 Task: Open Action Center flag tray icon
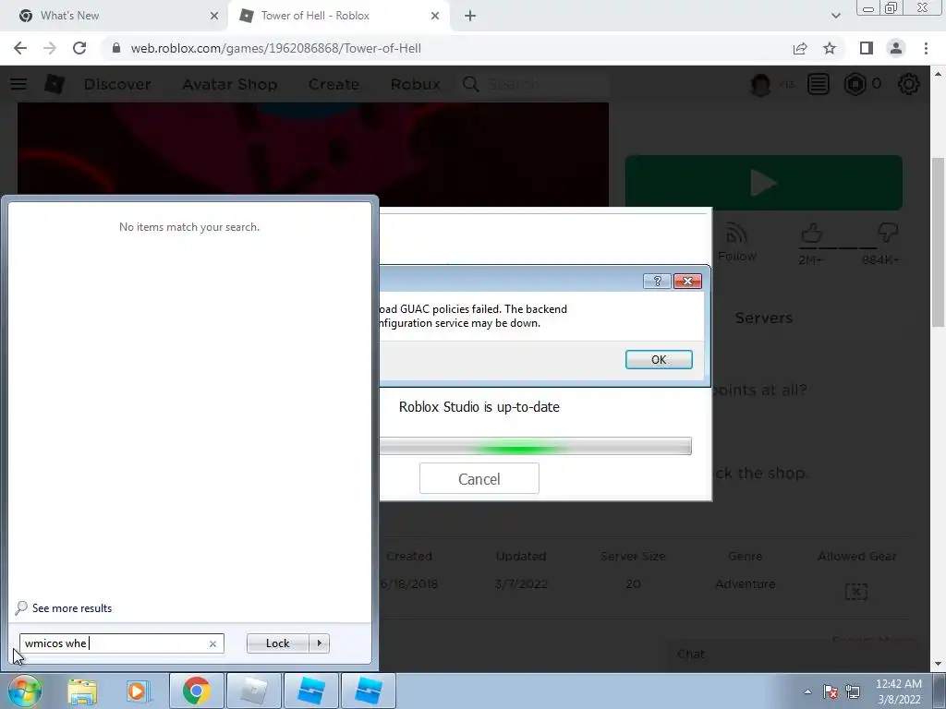831,691
